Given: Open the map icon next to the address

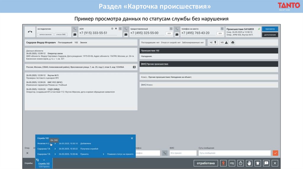Looking at the screenshot, I should click(134, 67).
